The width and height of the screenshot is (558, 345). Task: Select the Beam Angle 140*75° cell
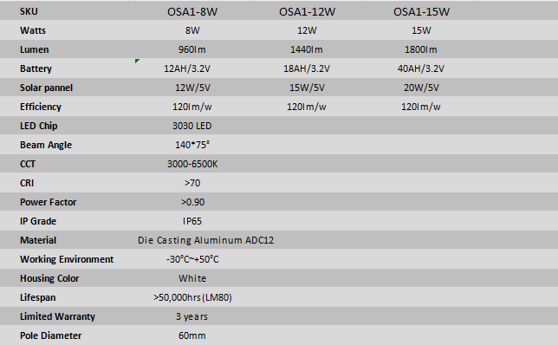[x=192, y=145]
